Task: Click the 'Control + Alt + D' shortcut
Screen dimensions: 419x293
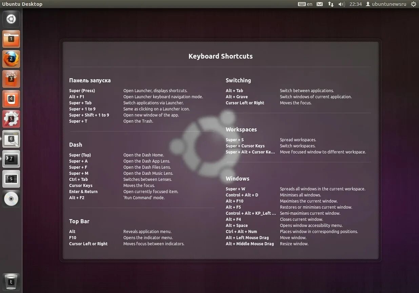Action: point(242,195)
